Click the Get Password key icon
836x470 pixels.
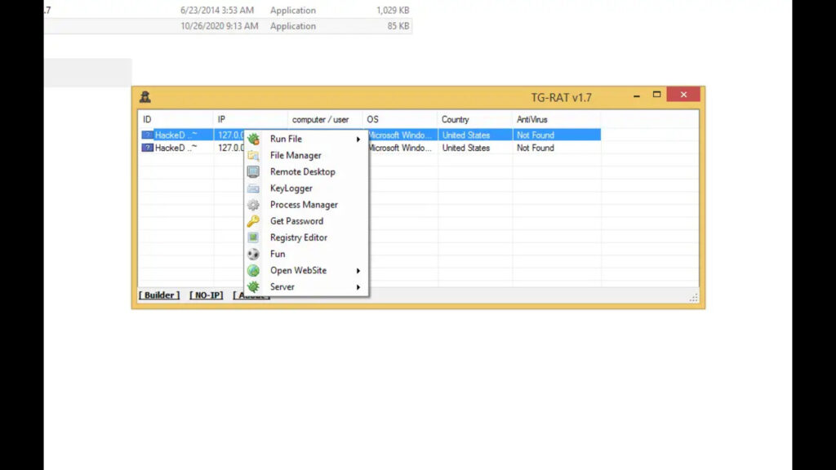click(253, 221)
